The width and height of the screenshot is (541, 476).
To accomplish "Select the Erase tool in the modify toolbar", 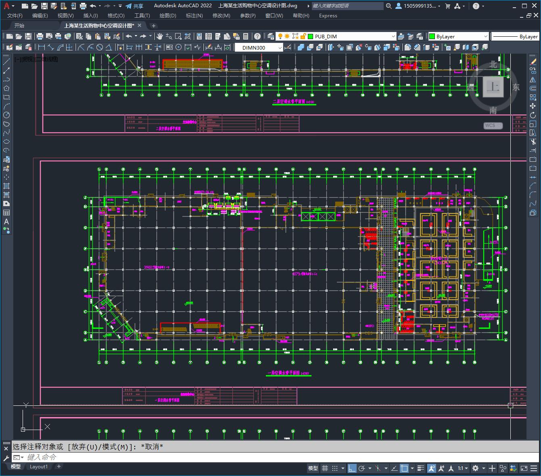I will [533, 62].
